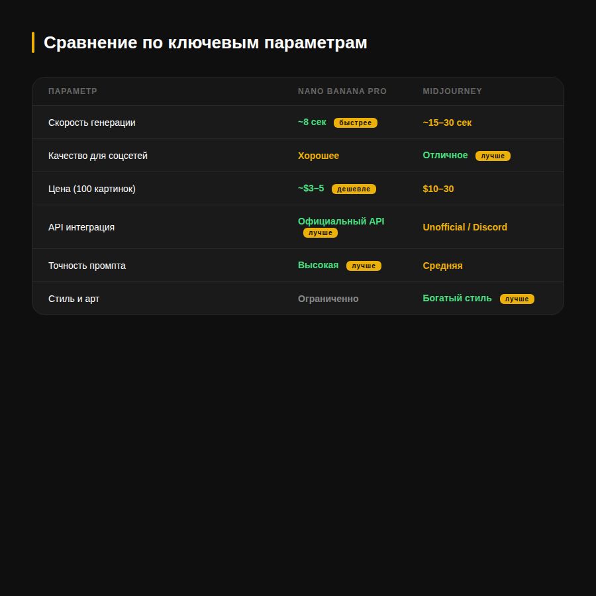Select the 'Стиль и арт' row label

(x=74, y=299)
